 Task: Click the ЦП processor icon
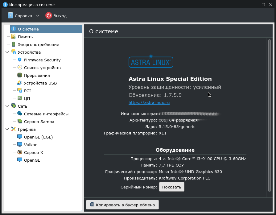20,98
